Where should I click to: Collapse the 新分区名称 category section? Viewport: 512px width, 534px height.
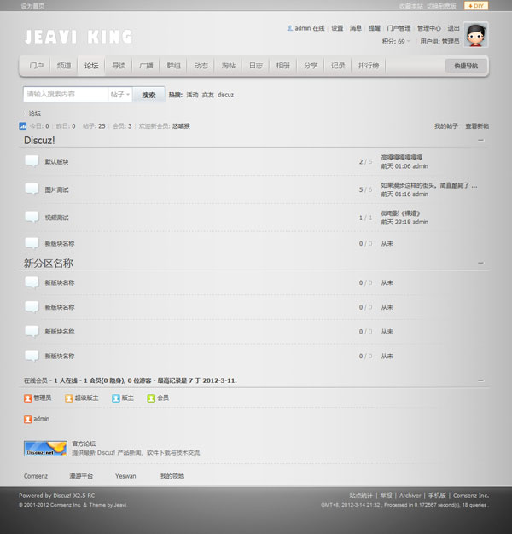(x=480, y=263)
